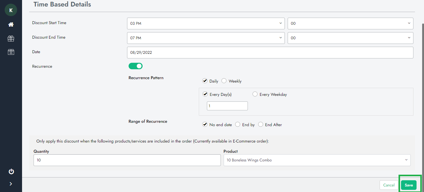Choose the End After range option
The height and width of the screenshot is (192, 424).
pyautogui.click(x=261, y=125)
